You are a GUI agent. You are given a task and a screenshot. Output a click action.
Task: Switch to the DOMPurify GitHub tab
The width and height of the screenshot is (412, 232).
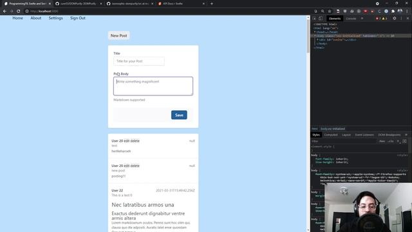click(x=78, y=4)
